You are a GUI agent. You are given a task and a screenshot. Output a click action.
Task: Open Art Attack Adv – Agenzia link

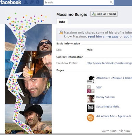[114, 116]
